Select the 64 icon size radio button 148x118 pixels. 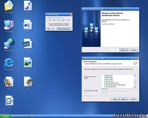coord(57,20)
